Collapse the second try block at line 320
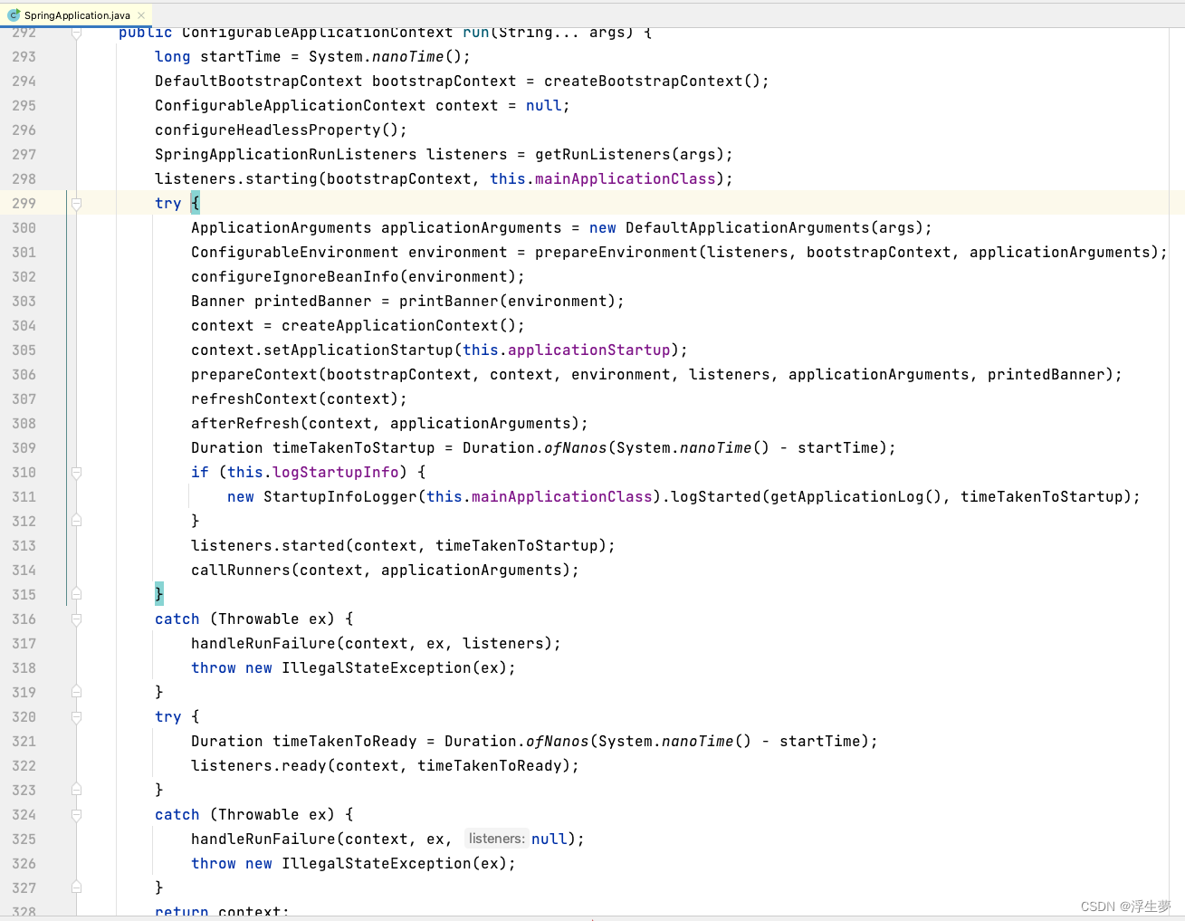Viewport: 1185px width, 921px height. (x=76, y=716)
